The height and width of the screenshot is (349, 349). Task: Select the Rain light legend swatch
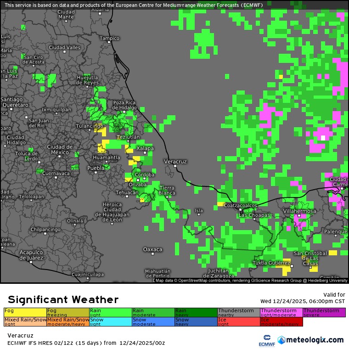pos(110,312)
